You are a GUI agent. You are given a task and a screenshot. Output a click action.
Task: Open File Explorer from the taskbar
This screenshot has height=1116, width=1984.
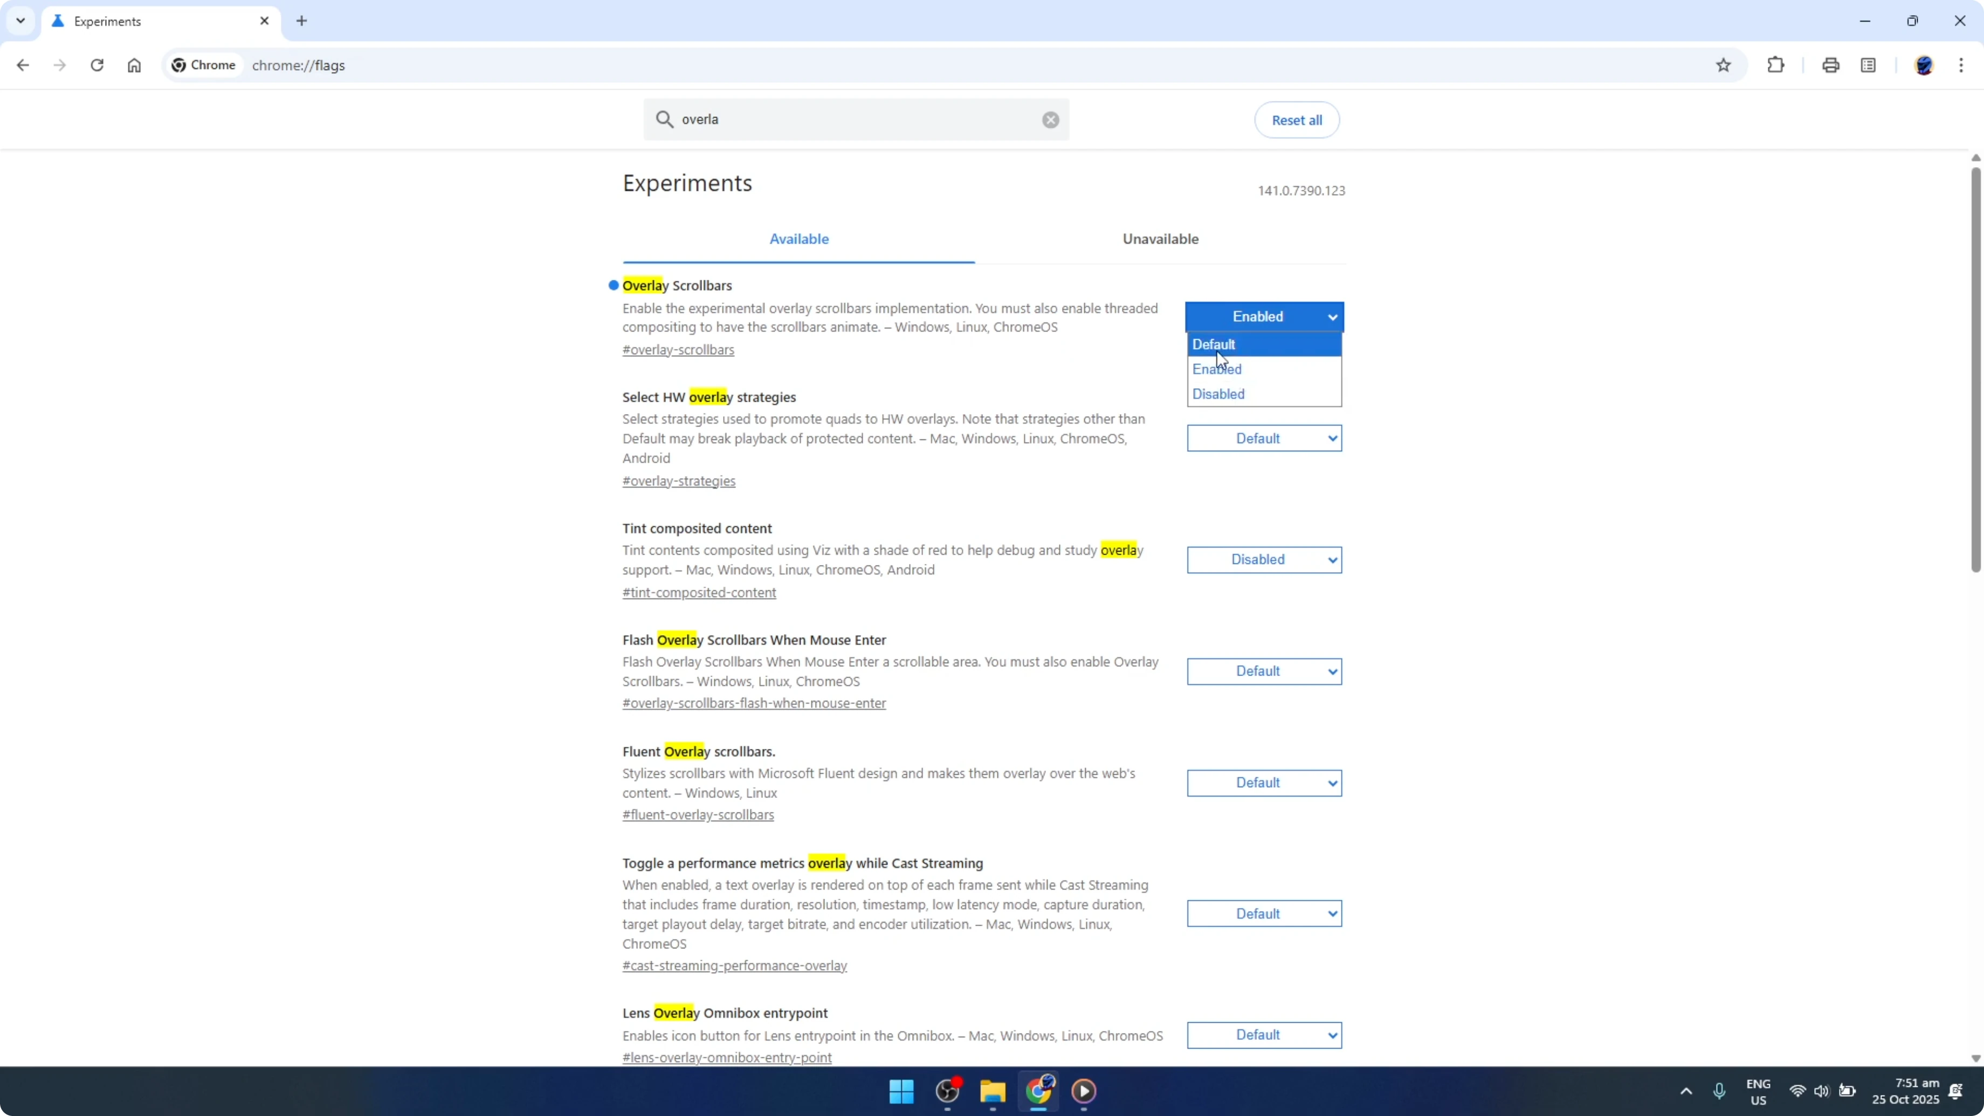[x=992, y=1091]
